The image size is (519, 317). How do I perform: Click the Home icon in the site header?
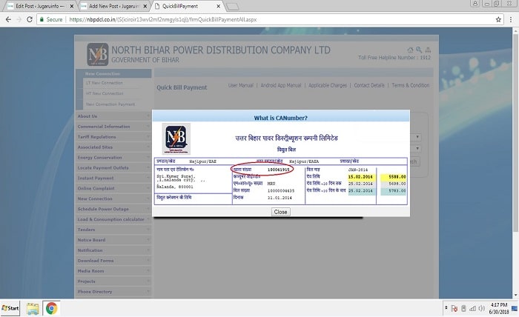pos(411,50)
